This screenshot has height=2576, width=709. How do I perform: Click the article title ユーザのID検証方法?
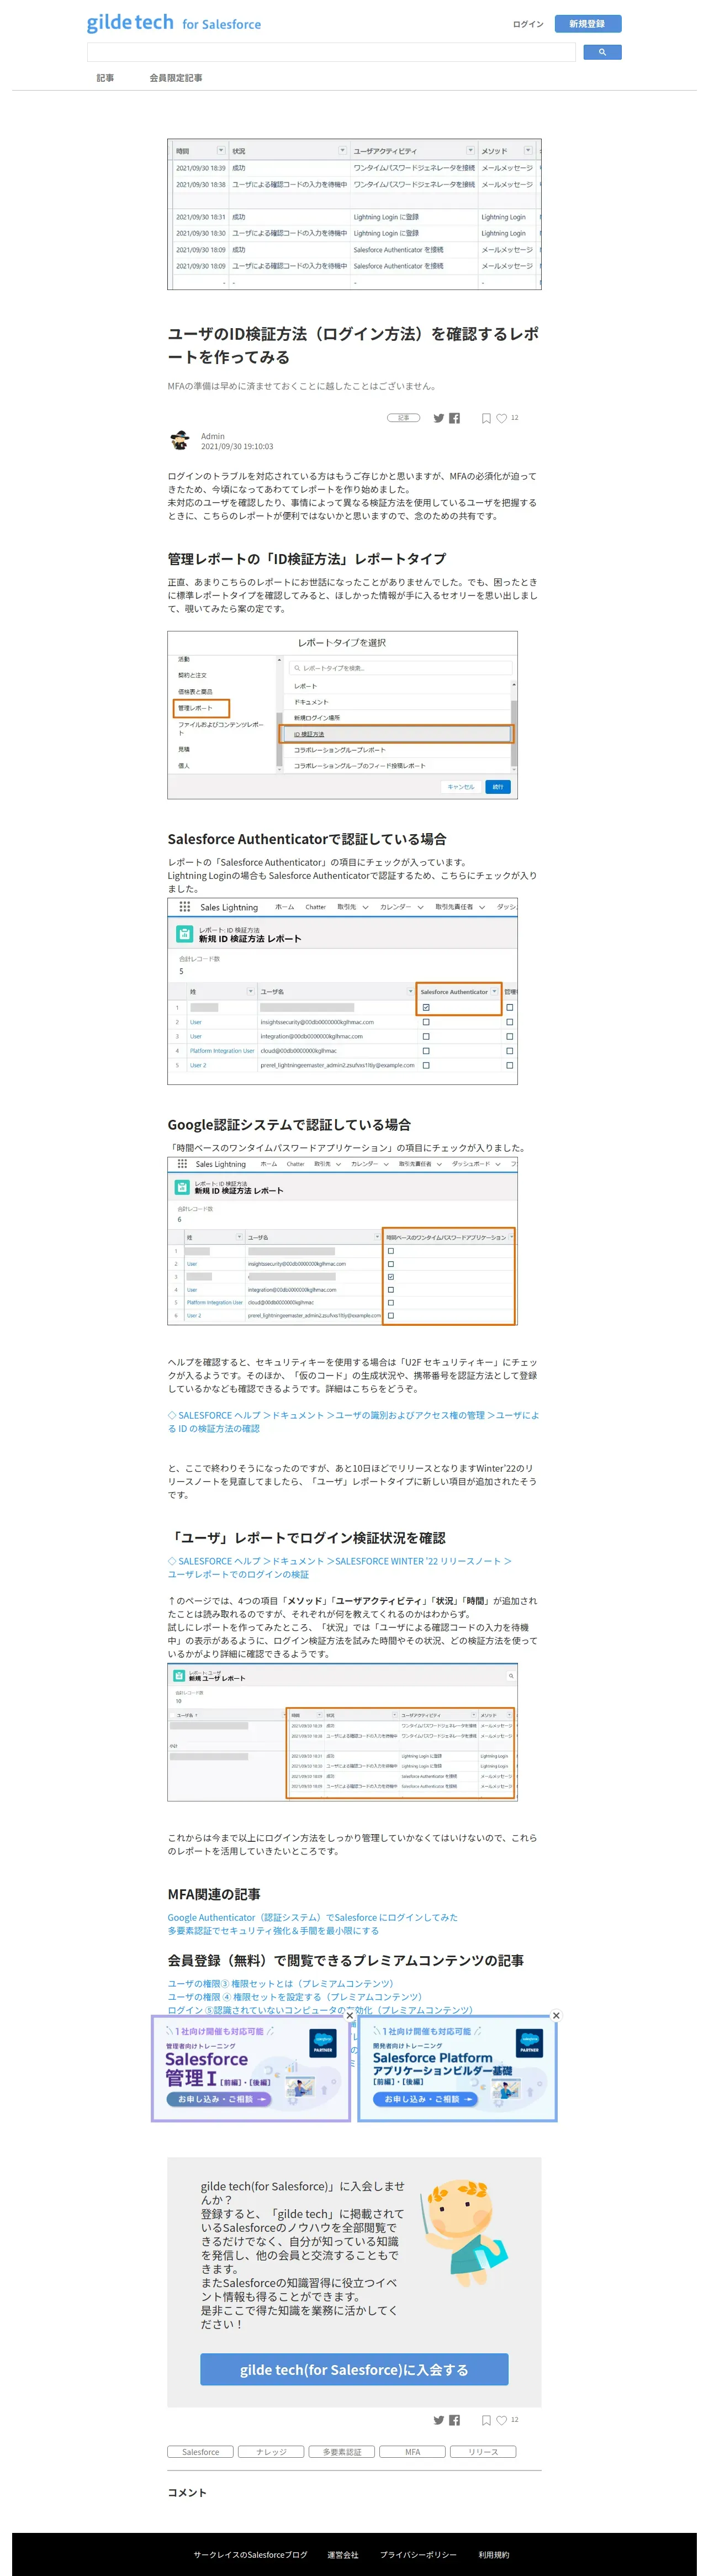click(353, 345)
